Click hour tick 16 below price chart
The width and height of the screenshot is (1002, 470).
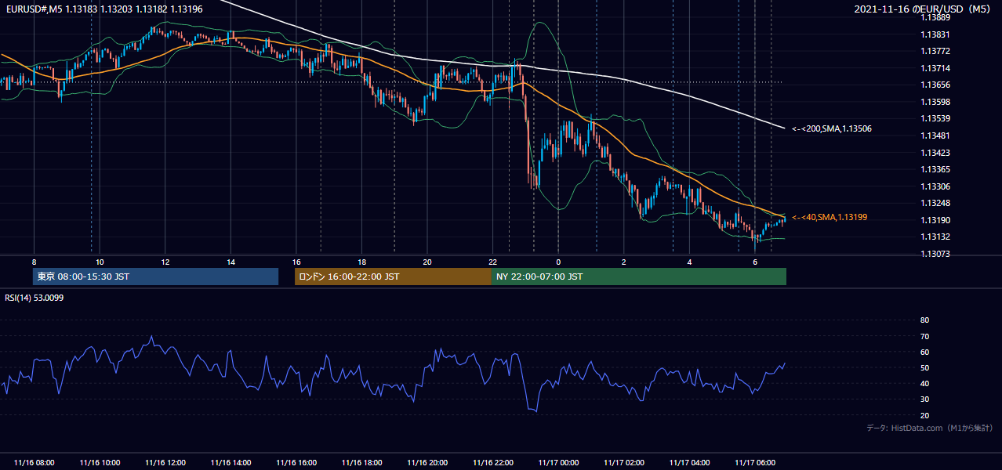click(x=296, y=262)
